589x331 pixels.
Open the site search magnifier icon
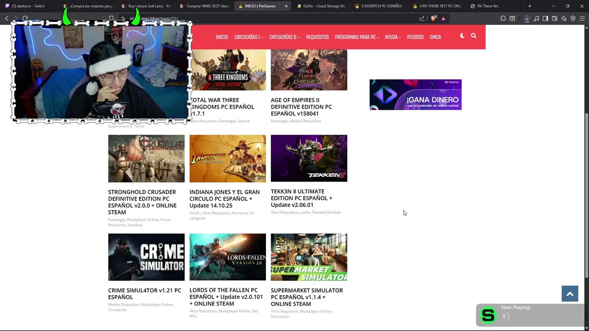coord(474,36)
